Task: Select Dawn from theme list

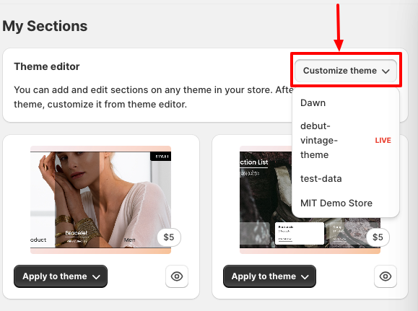Action: click(346, 103)
